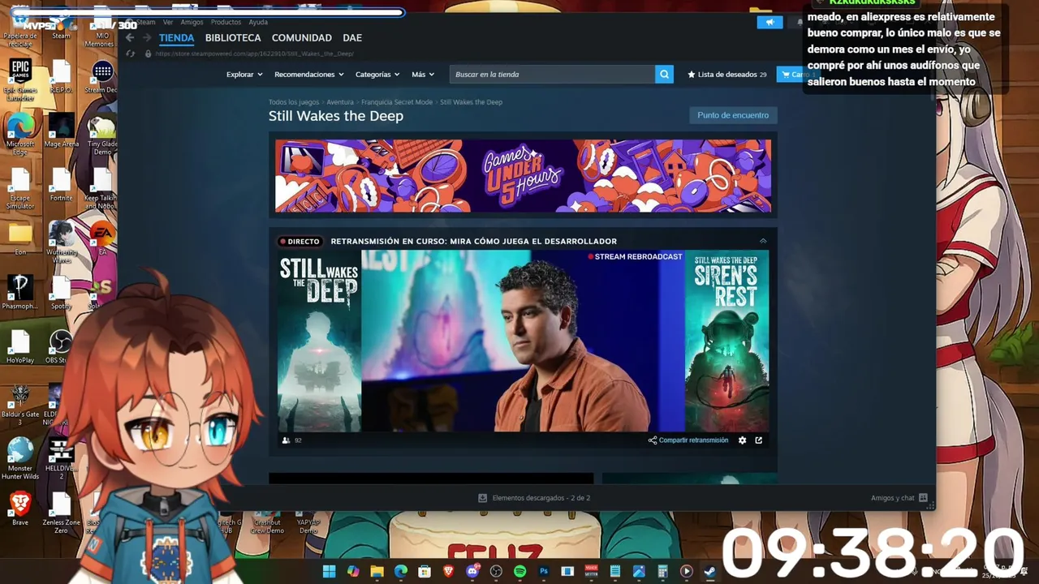
Task: Click the padlock icon beside the URL
Action: click(x=148, y=54)
